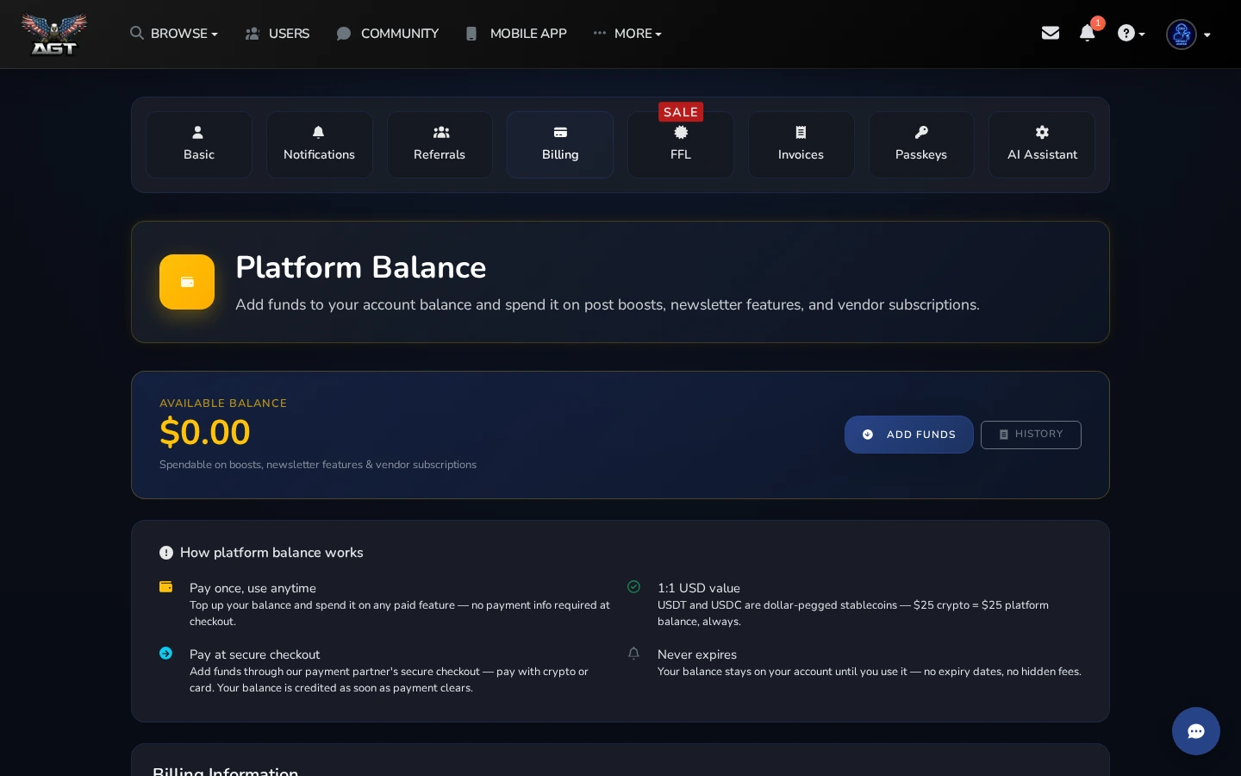
Task: Select the Billing tab
Action: [560, 145]
